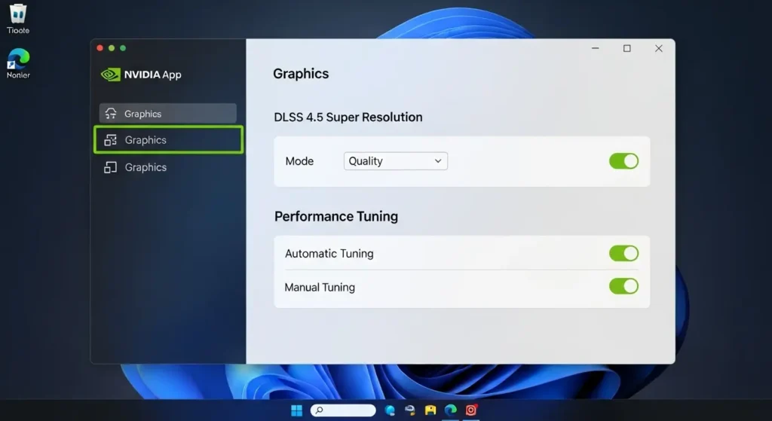The image size is (772, 421).
Task: Click the taskbar search box
Action: tap(343, 410)
